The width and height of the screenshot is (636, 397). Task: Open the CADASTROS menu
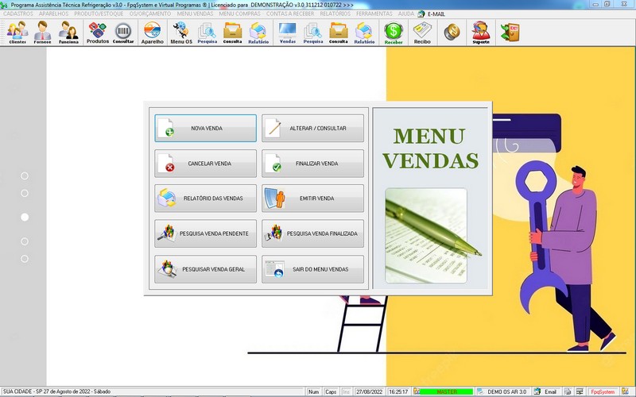(x=18, y=13)
